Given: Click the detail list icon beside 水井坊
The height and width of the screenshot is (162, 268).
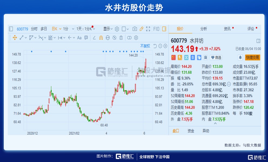Looking at the screenshot, I should click(258, 41).
